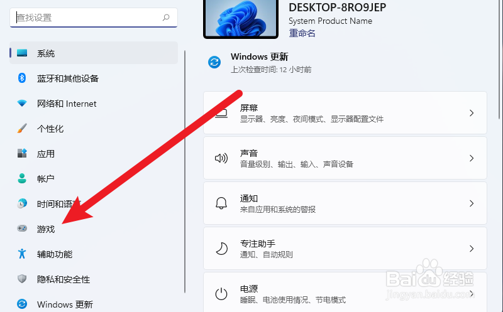Click the desktop wallpaper thumbnail

[x=241, y=19]
